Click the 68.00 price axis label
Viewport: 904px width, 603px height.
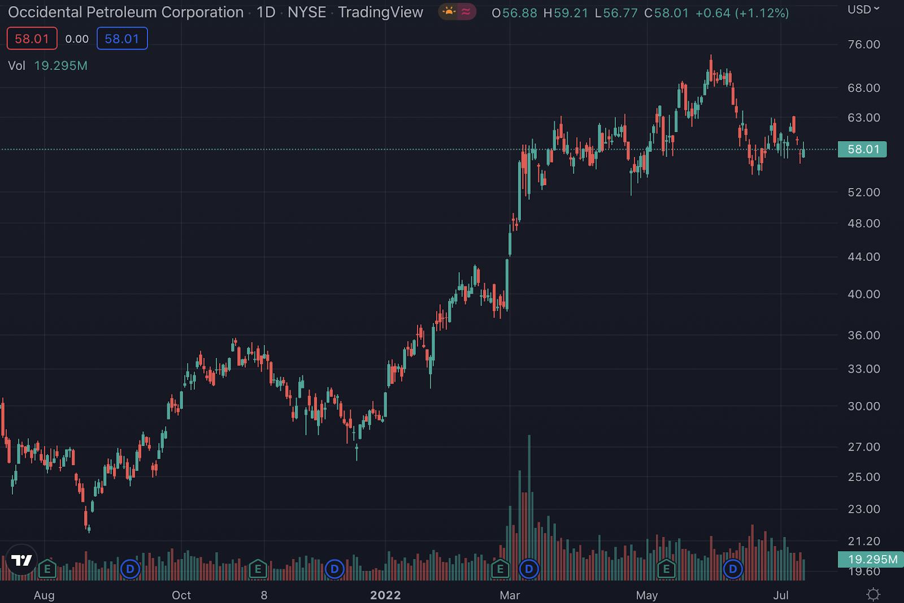pyautogui.click(x=864, y=88)
